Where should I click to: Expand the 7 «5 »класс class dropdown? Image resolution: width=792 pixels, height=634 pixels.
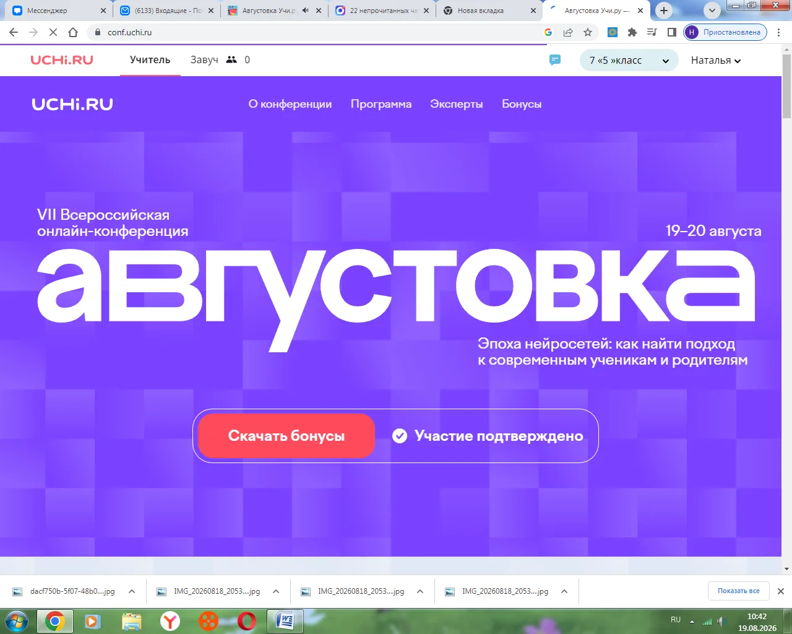[x=629, y=60]
